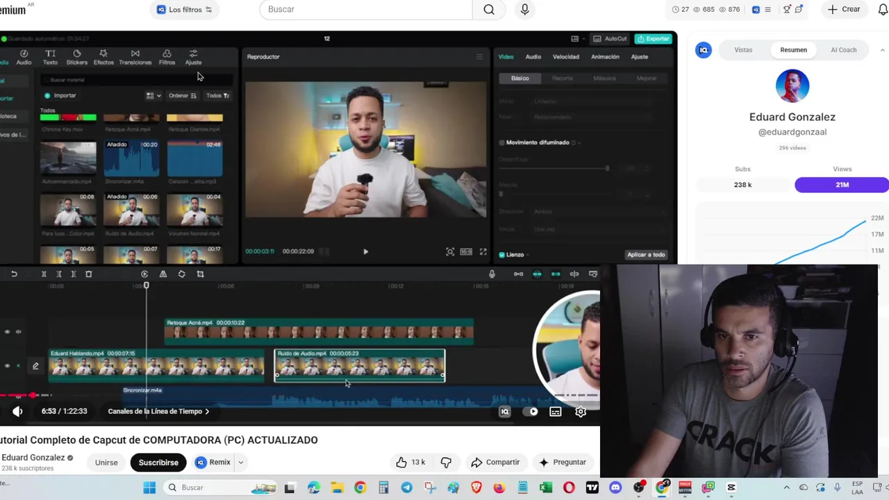Select the Autoenmarcado.mp4 media thumbnail
The height and width of the screenshot is (500, 889).
[68, 160]
